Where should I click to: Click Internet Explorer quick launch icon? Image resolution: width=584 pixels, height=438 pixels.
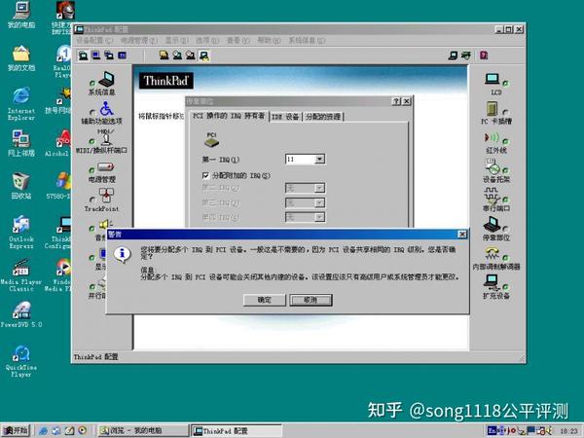coord(43,431)
